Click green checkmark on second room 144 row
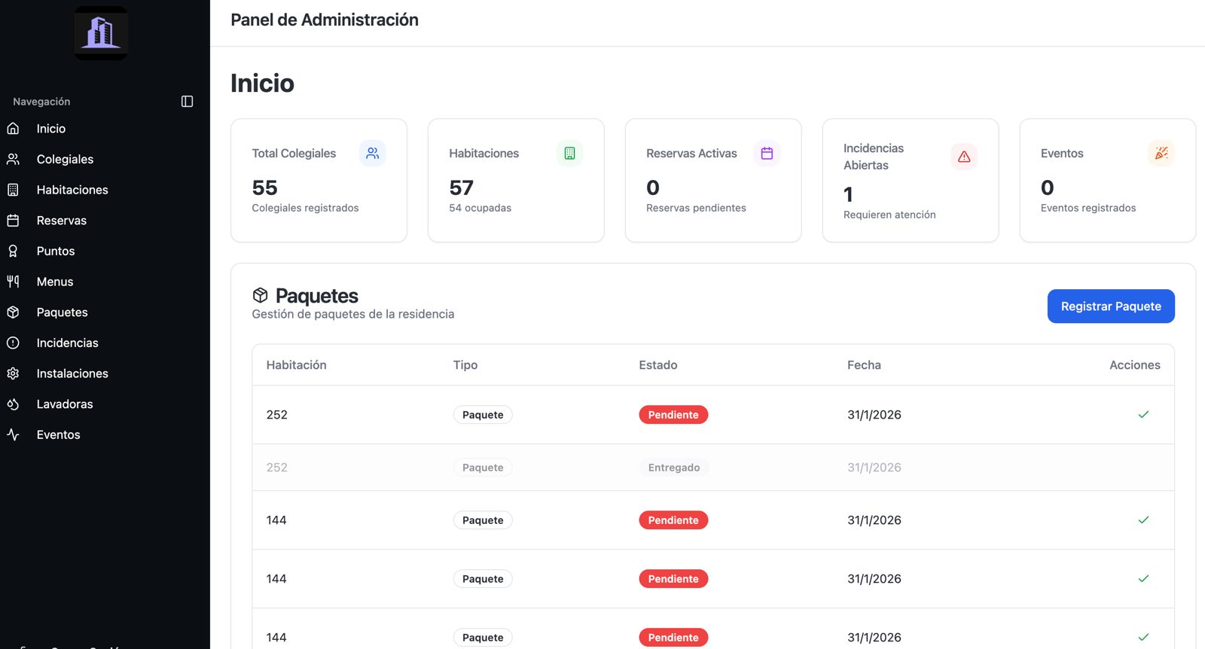The image size is (1205, 649). pos(1143,579)
